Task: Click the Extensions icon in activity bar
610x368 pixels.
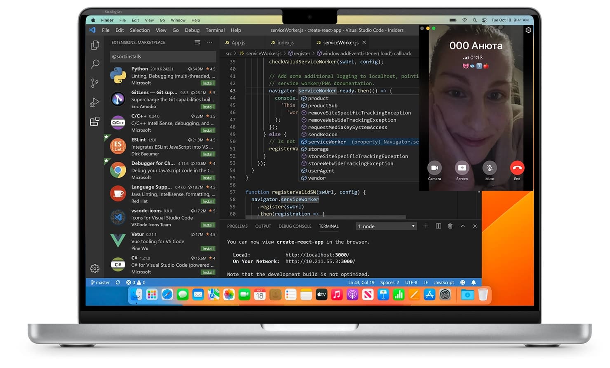Action: pyautogui.click(x=95, y=121)
